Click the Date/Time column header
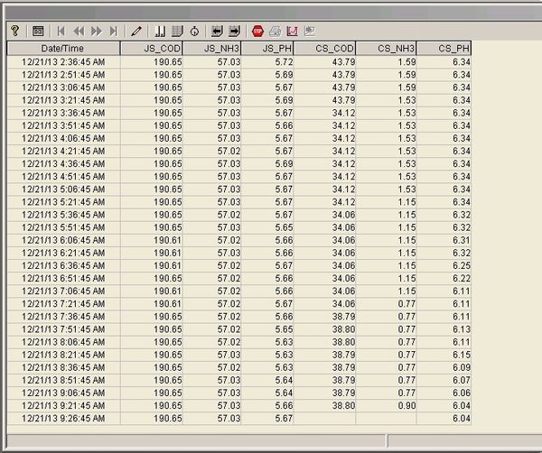This screenshot has height=453, width=542. [x=63, y=49]
